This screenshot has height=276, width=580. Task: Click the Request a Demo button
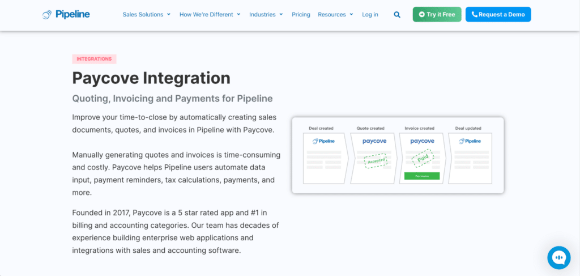(x=498, y=14)
